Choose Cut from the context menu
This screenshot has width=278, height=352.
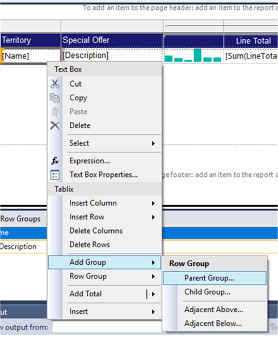click(105, 84)
